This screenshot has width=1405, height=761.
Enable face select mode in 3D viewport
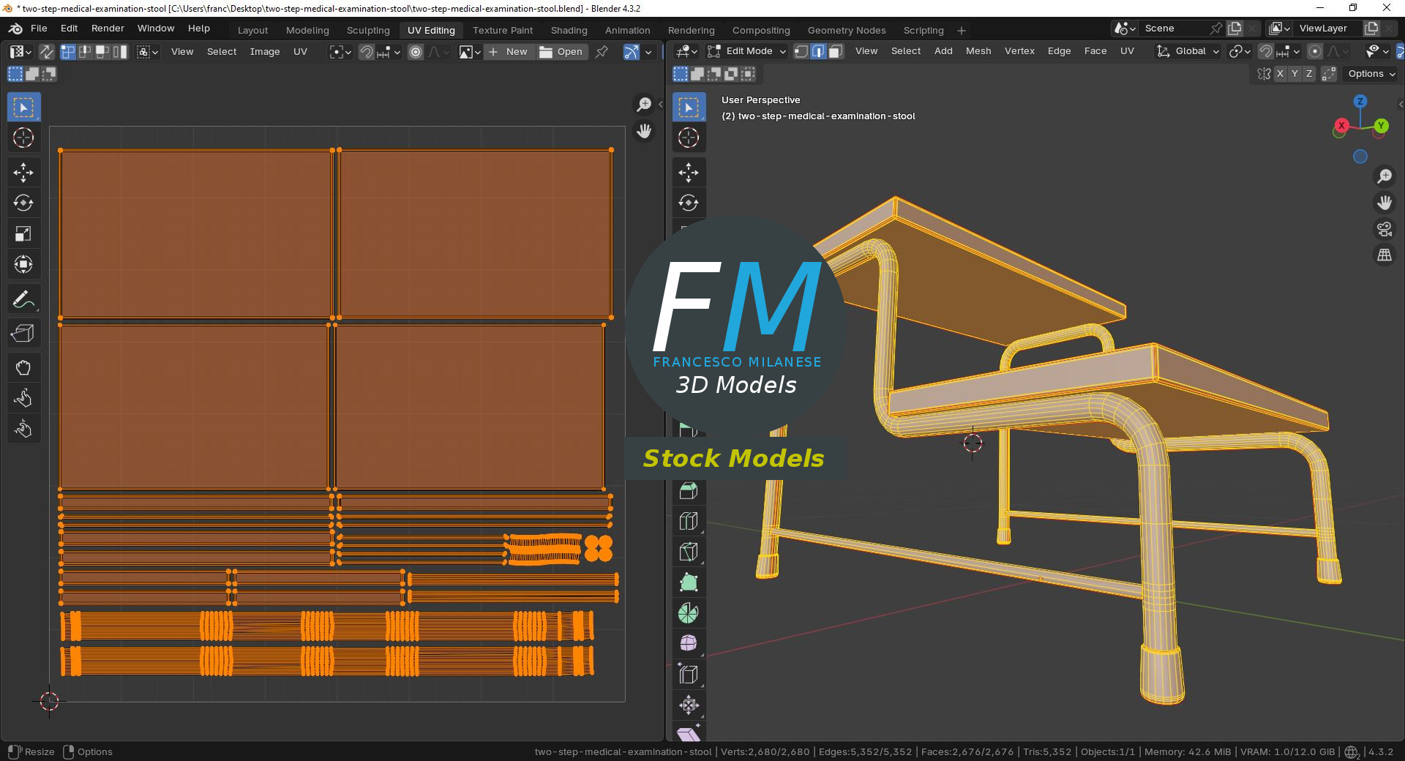pos(836,51)
